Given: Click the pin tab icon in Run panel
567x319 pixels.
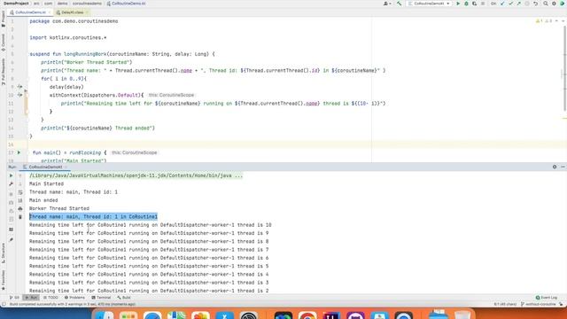Looking at the screenshot, I should (x=12, y=240).
